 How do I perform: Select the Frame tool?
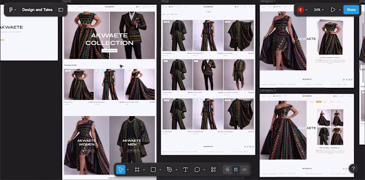tap(137, 170)
